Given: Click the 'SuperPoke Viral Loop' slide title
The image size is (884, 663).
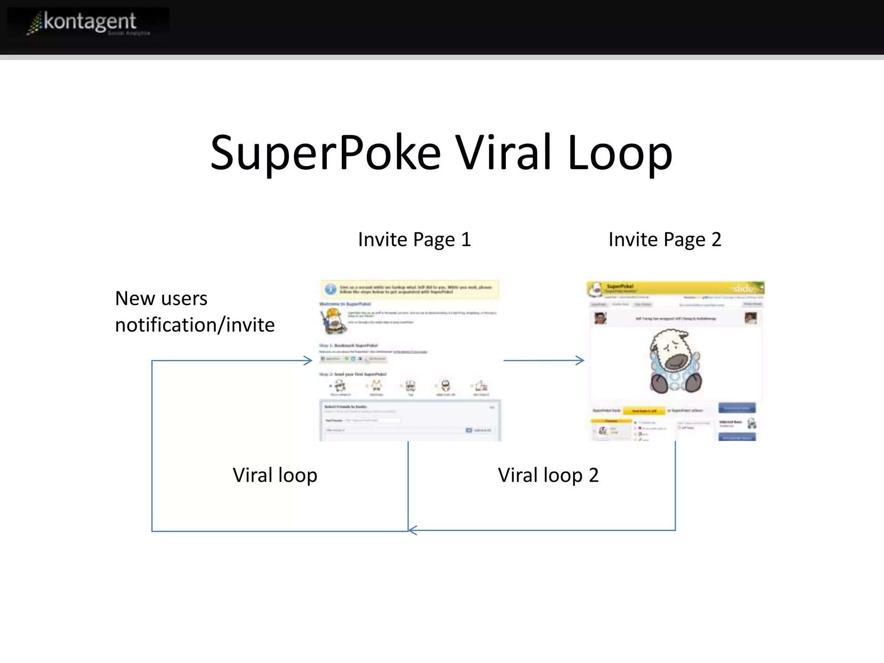Looking at the screenshot, I should [441, 152].
